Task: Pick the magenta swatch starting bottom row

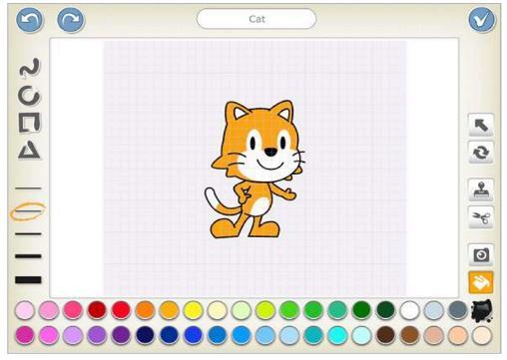Action: [x=25, y=335]
